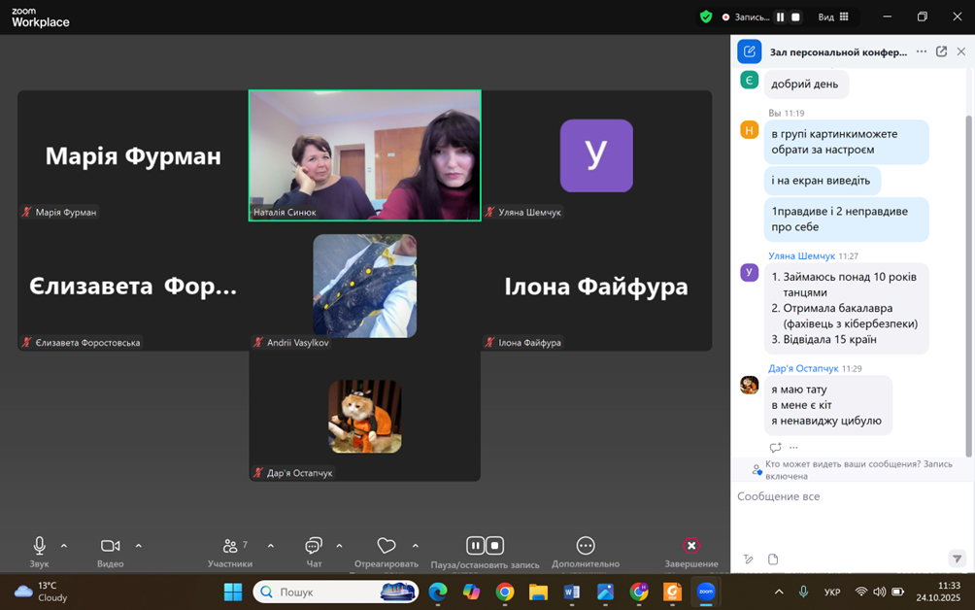975x610 pixels.
Task: Stop recording via top bar stop button
Action: (795, 17)
